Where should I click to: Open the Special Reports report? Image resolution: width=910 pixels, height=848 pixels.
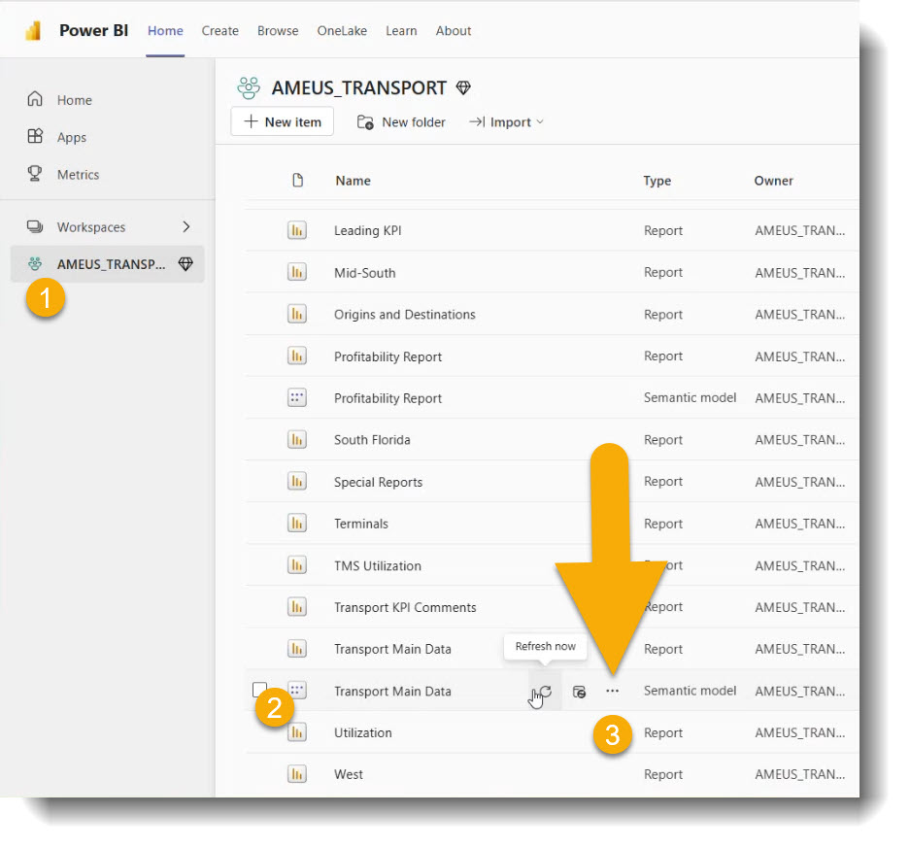(378, 482)
